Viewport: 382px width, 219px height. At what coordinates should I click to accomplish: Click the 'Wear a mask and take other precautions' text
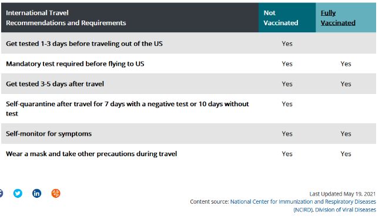pyautogui.click(x=91, y=154)
